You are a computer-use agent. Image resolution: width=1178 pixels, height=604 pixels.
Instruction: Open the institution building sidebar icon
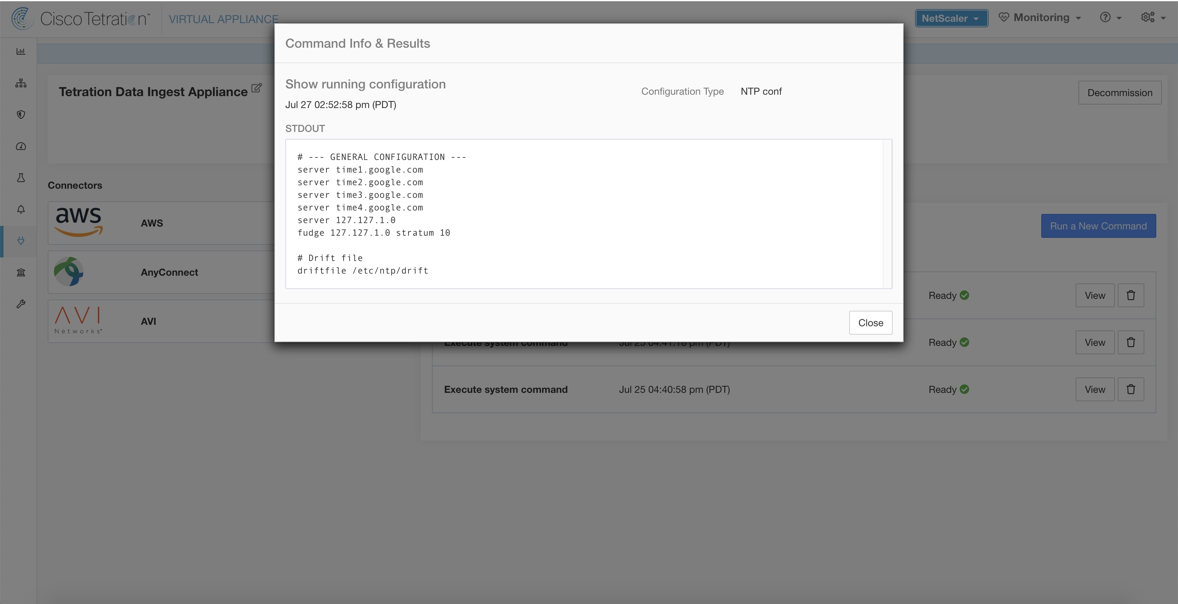21,272
